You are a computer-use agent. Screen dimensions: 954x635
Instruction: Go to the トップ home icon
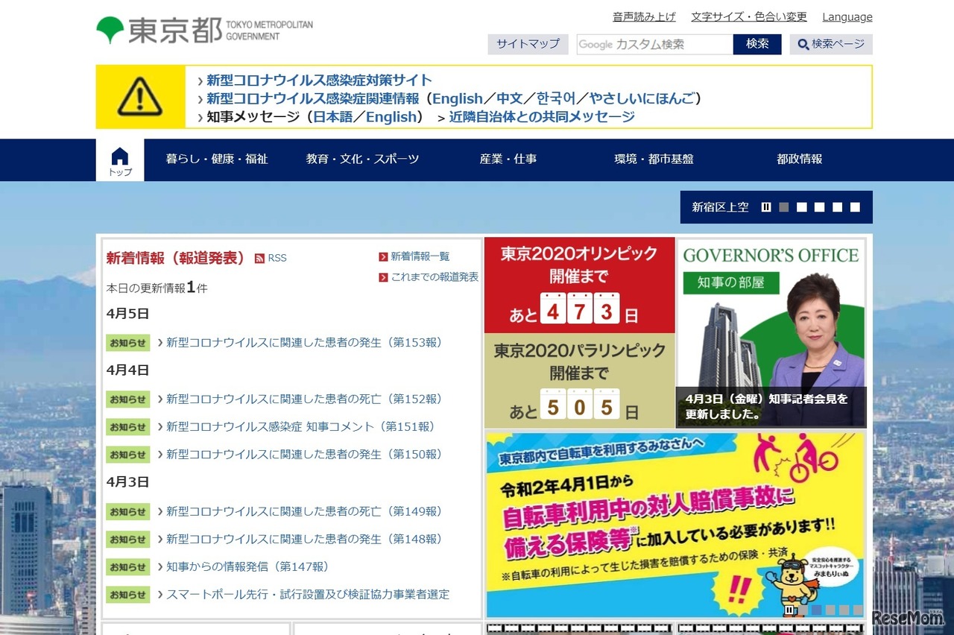[120, 161]
